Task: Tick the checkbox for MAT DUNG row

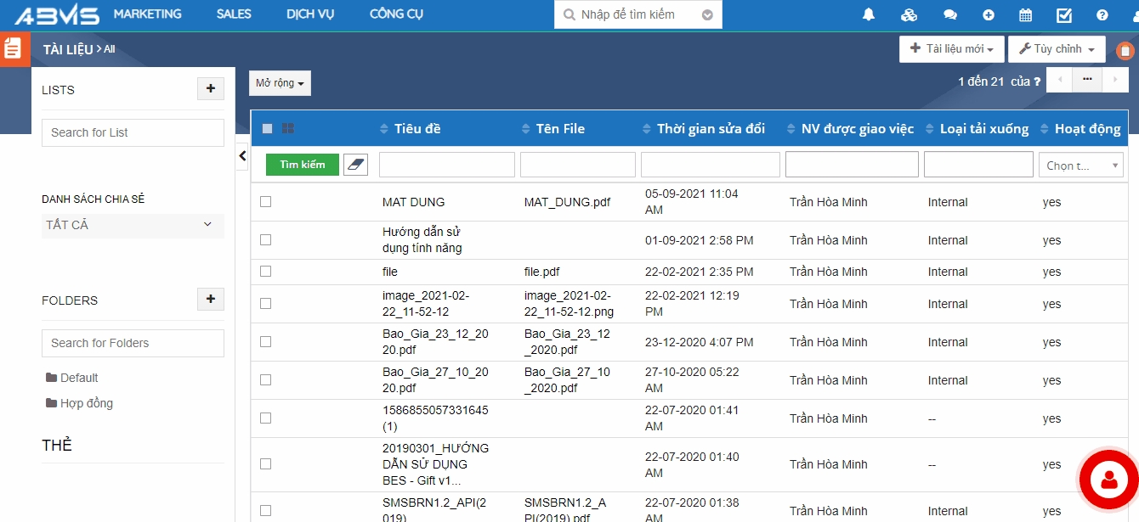Action: point(265,202)
